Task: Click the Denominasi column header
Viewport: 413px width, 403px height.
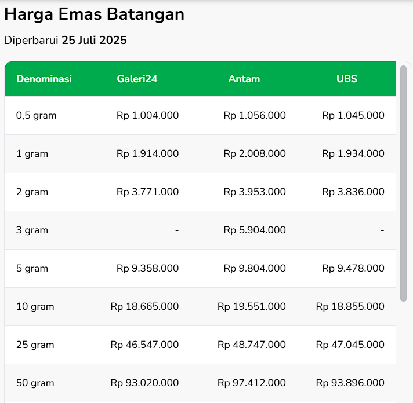Action: tap(44, 79)
